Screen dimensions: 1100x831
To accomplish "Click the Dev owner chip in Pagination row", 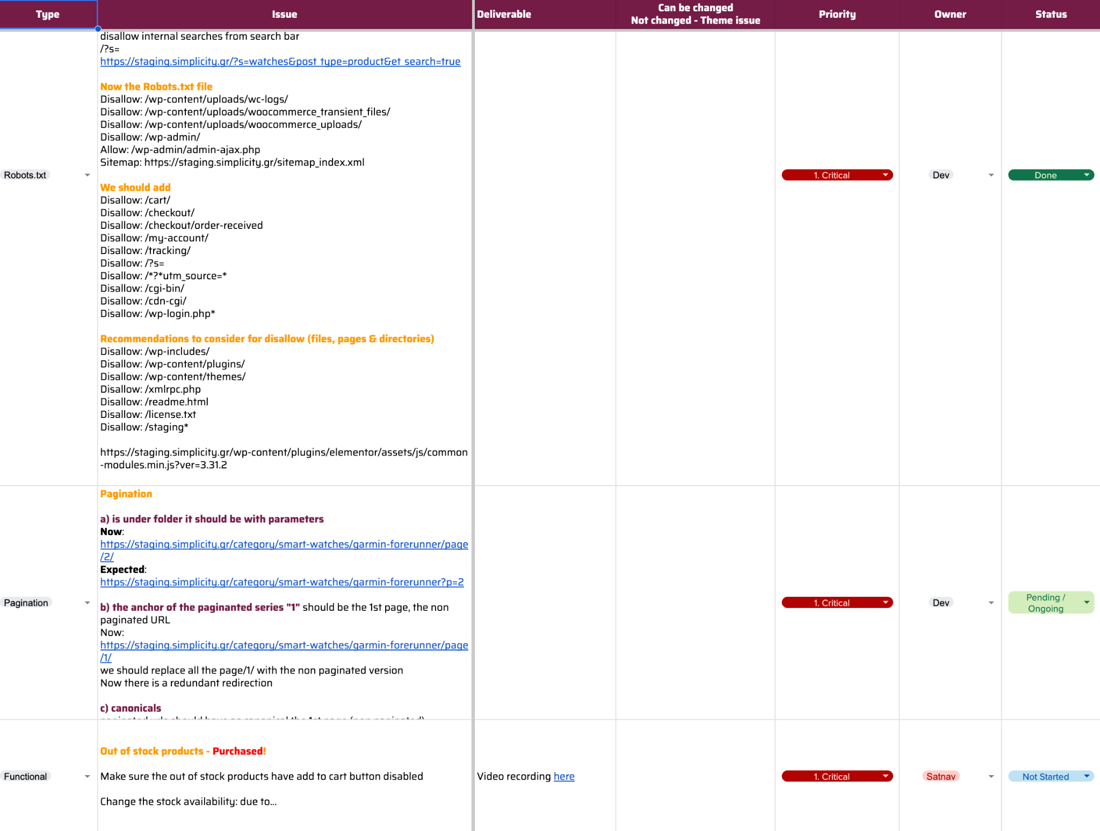I will coord(940,603).
